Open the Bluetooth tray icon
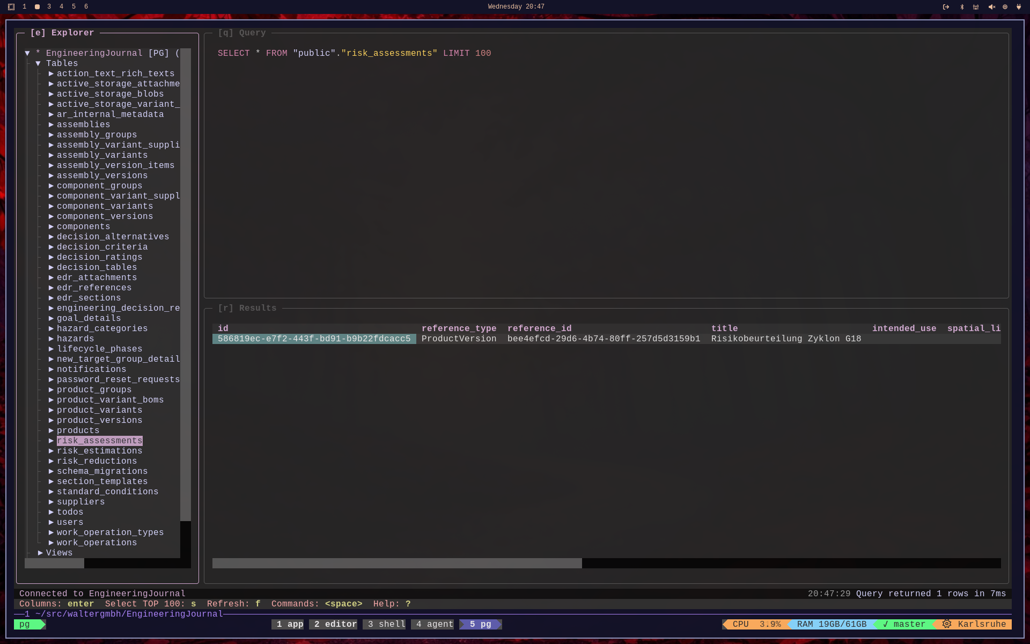1030x644 pixels. pos(962,7)
